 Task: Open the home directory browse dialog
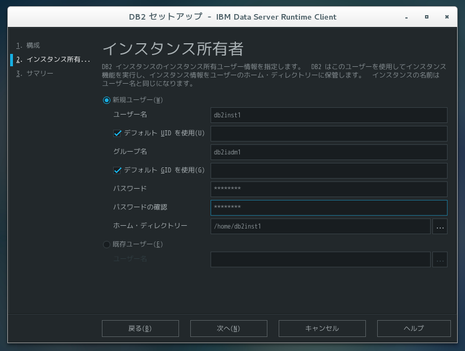pos(440,226)
